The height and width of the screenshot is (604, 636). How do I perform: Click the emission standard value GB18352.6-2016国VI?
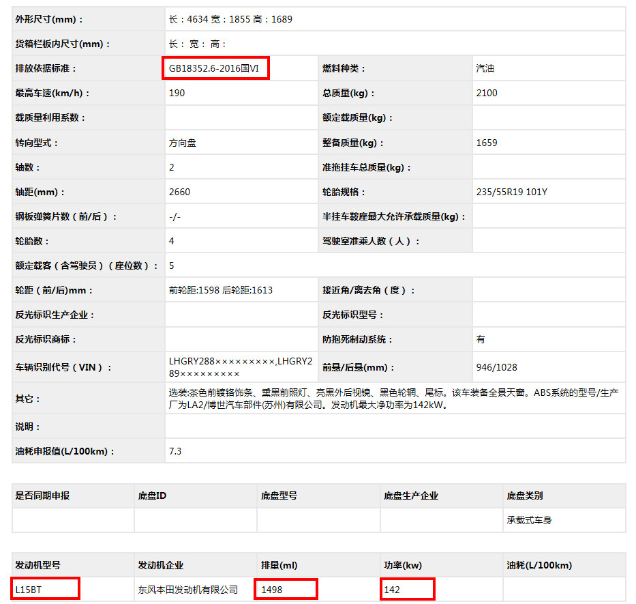pos(215,69)
